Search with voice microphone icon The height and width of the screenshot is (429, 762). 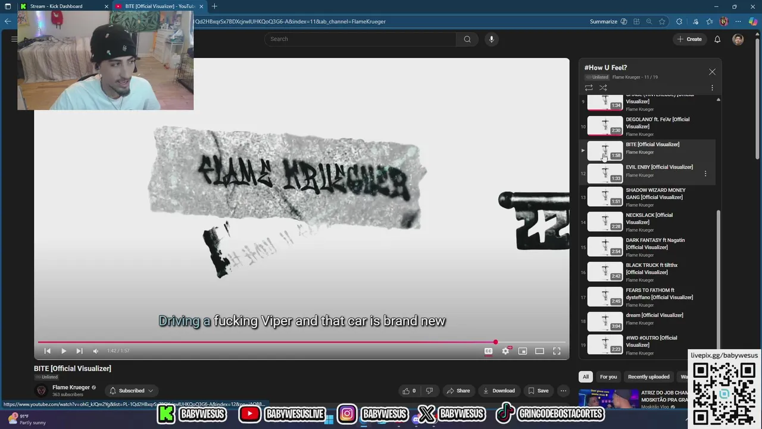491,39
